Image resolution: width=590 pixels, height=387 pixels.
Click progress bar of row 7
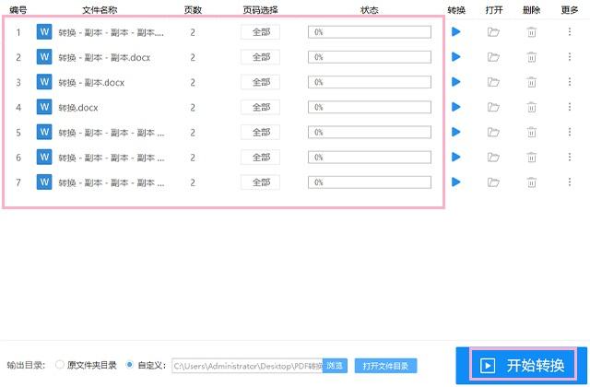[x=370, y=182]
